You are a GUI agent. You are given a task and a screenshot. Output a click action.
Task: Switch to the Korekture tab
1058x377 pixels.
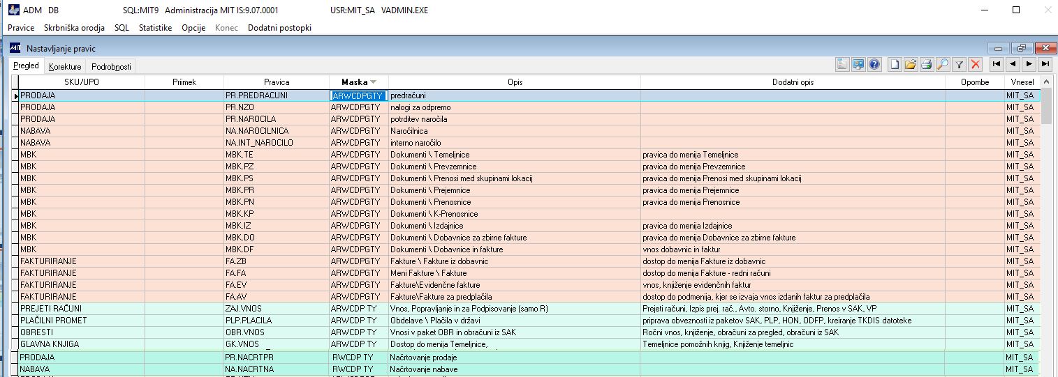tap(65, 66)
